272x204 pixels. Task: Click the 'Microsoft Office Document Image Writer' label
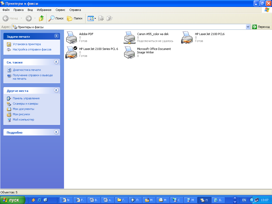point(154,51)
